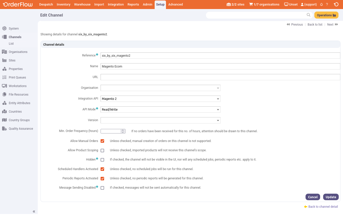Click the Update button
The height and width of the screenshot is (218, 343).
point(331,197)
